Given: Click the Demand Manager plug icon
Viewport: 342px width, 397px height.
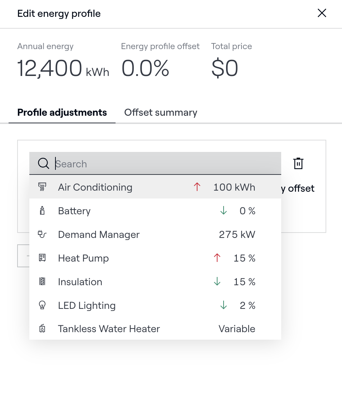Looking at the screenshot, I should (x=42, y=234).
